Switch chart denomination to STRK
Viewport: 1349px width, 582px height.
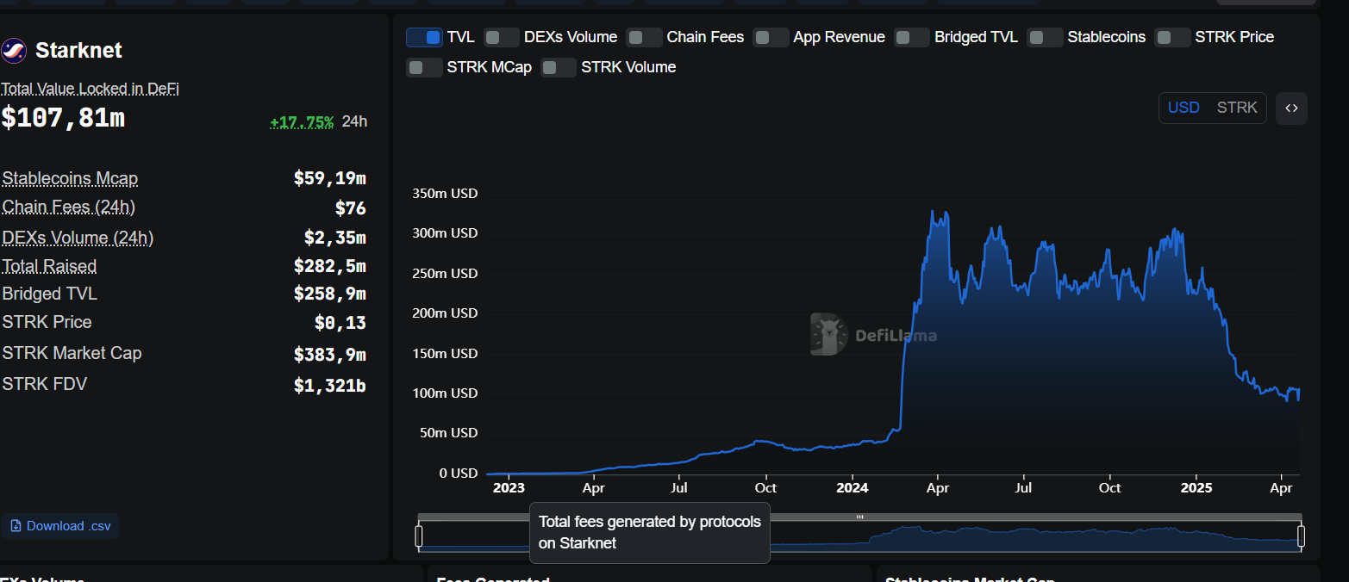click(1237, 108)
